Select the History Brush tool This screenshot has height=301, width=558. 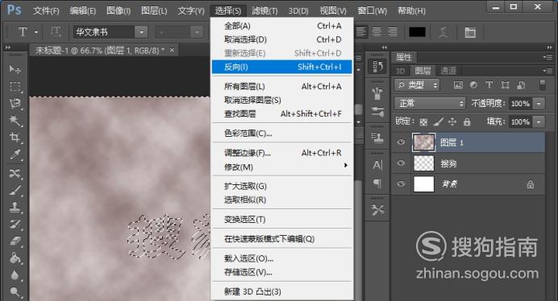tap(15, 225)
